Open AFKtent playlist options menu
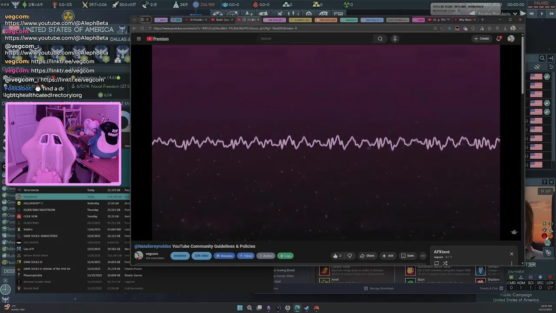The width and height of the screenshot is (556, 313). pos(511,263)
